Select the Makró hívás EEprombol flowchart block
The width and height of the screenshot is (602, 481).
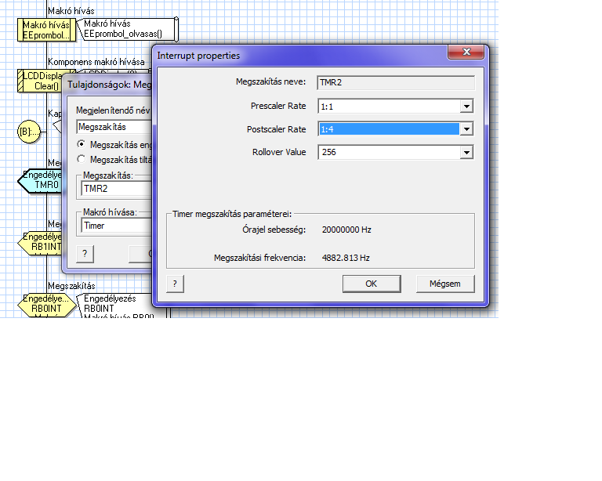[46, 30]
